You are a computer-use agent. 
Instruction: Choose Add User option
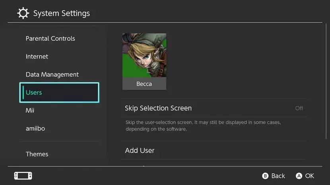coord(140,151)
